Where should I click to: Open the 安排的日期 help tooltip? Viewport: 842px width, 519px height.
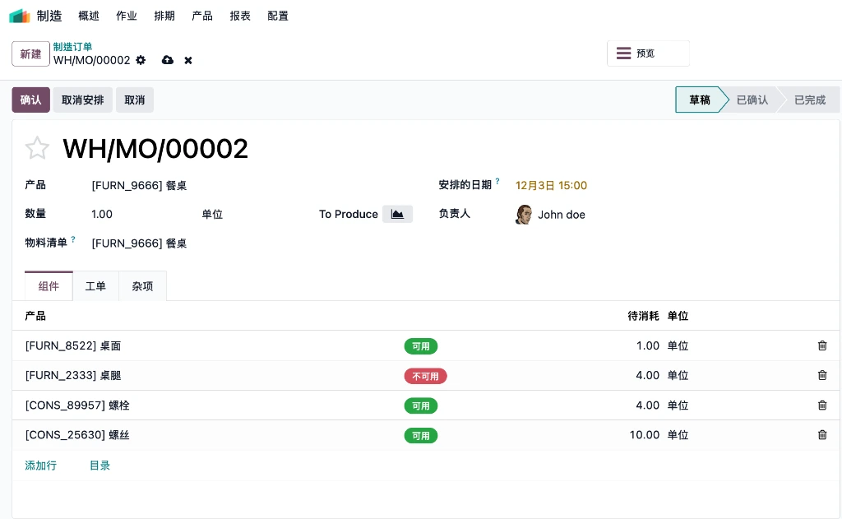tap(497, 180)
